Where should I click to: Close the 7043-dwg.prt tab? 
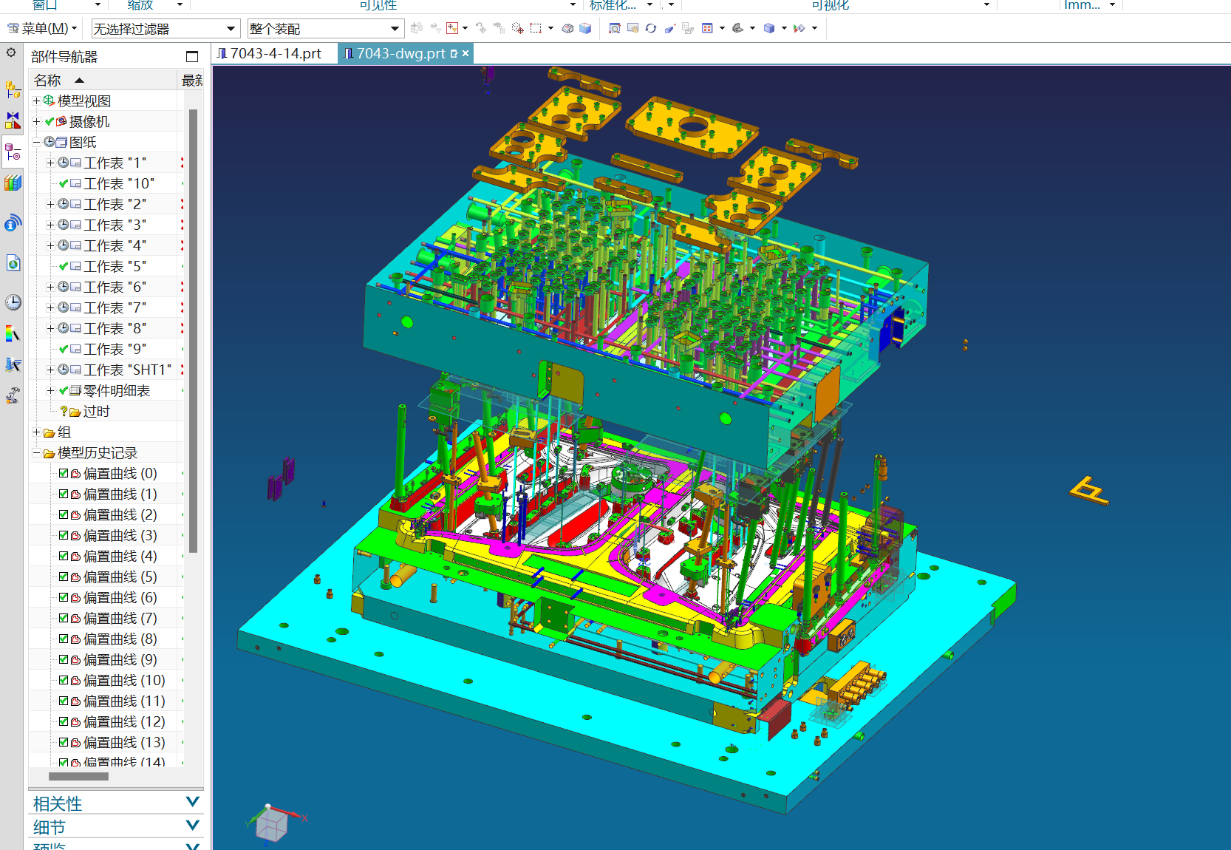466,53
